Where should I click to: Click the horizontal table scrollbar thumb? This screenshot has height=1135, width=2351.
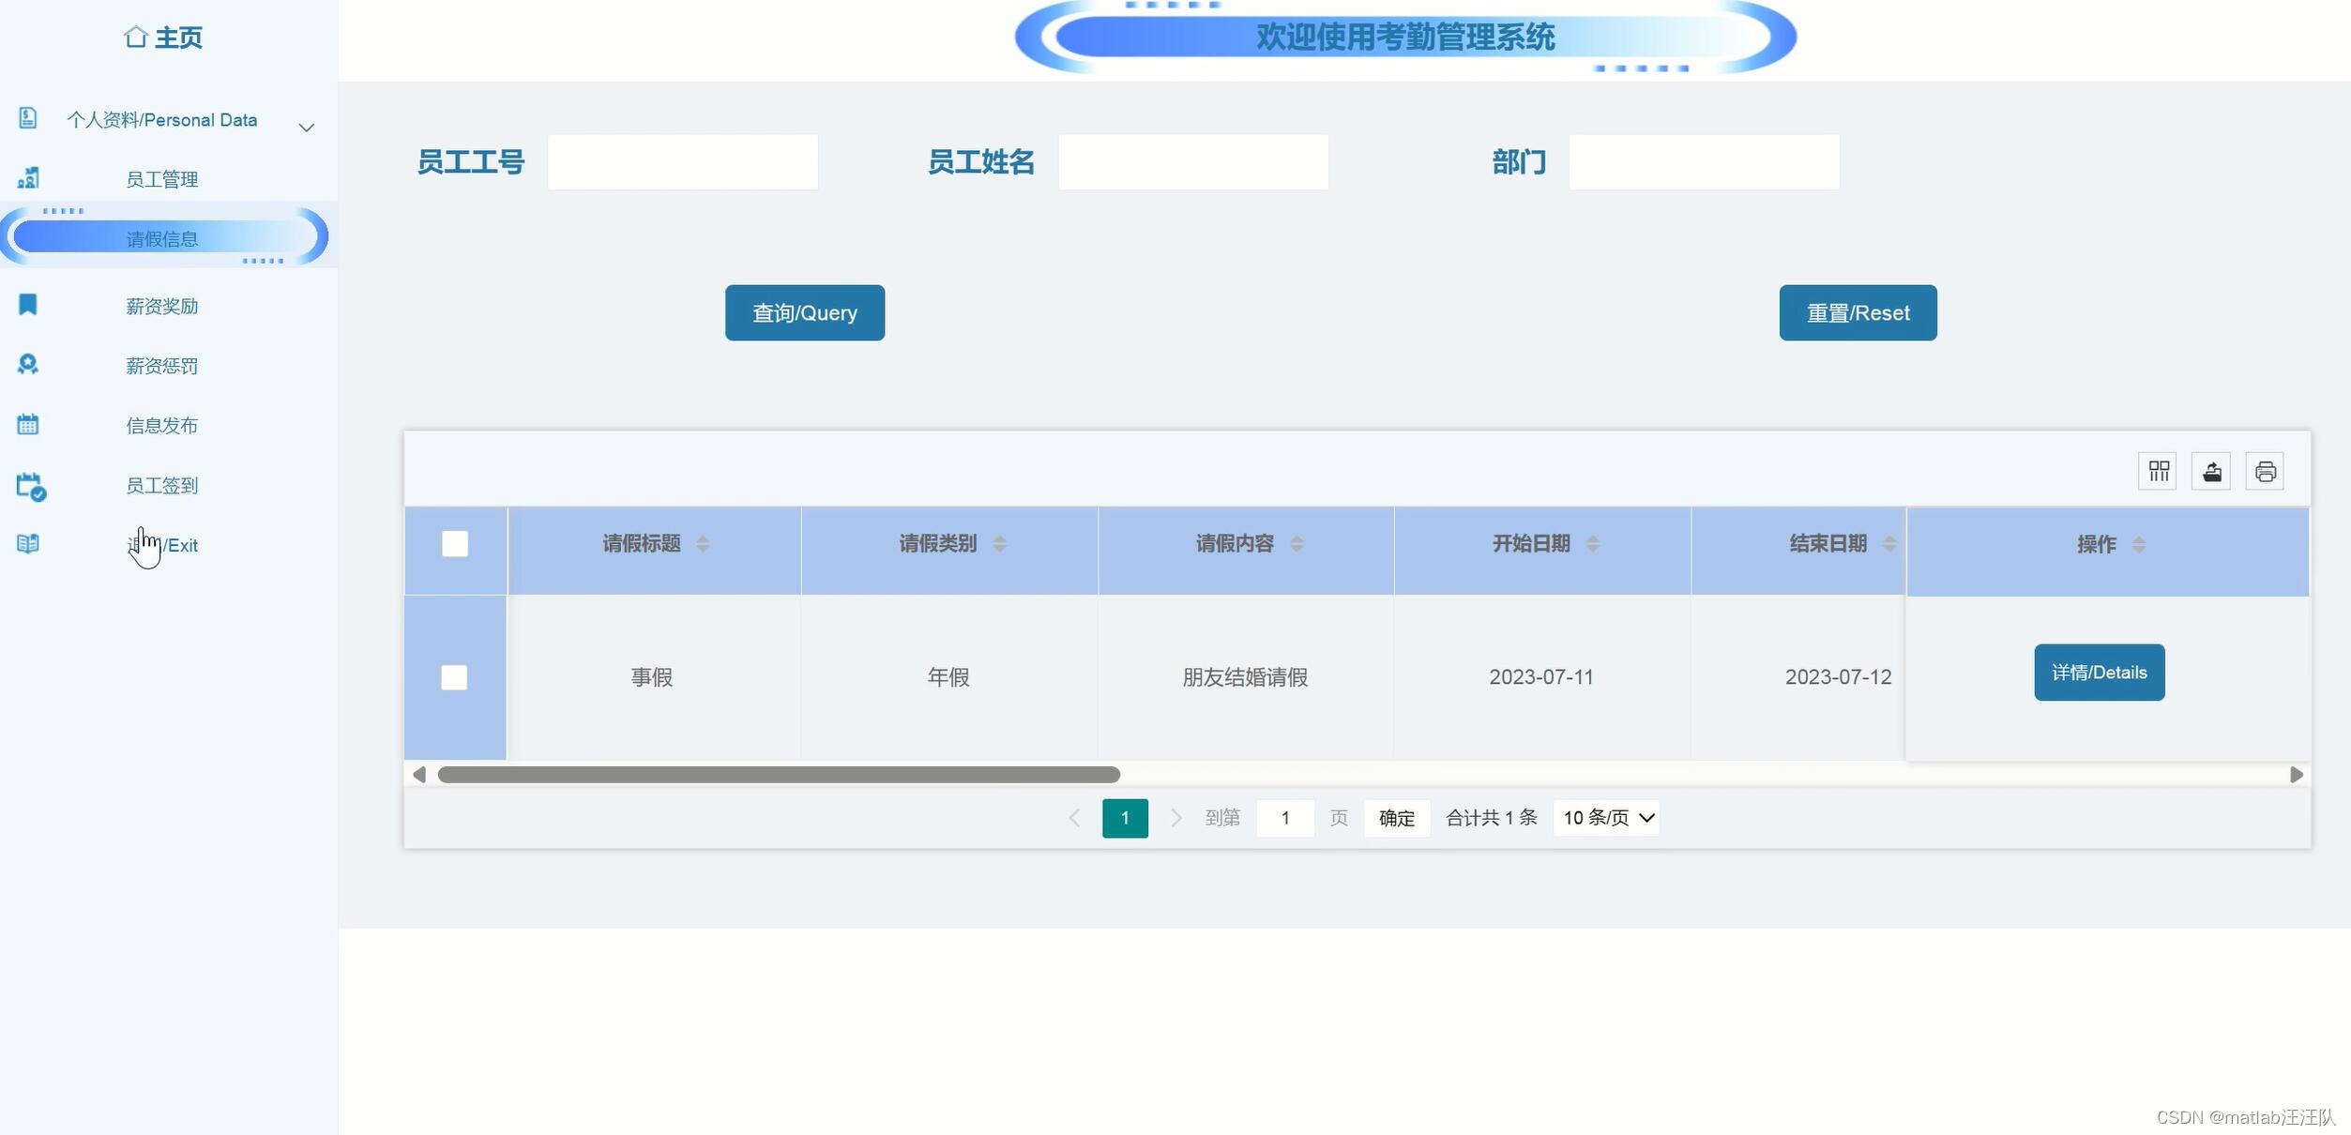click(x=779, y=775)
